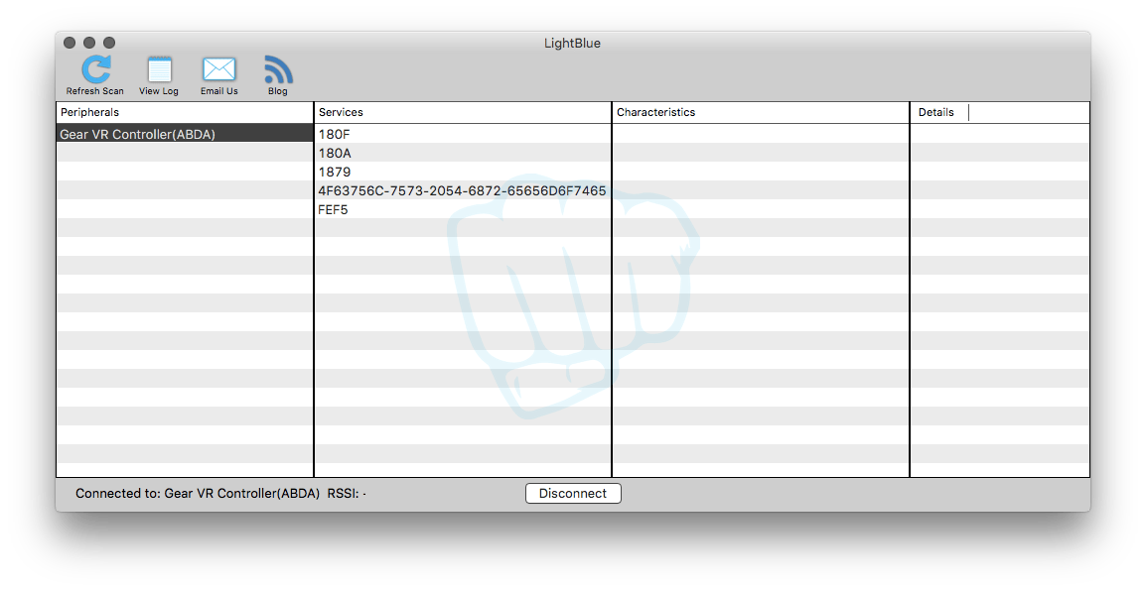Open the Blog RSS feed icon
Viewport: 1146px width, 591px height.
[x=278, y=69]
